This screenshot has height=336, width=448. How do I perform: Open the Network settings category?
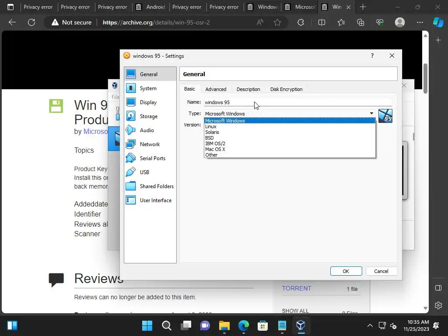[x=150, y=144]
